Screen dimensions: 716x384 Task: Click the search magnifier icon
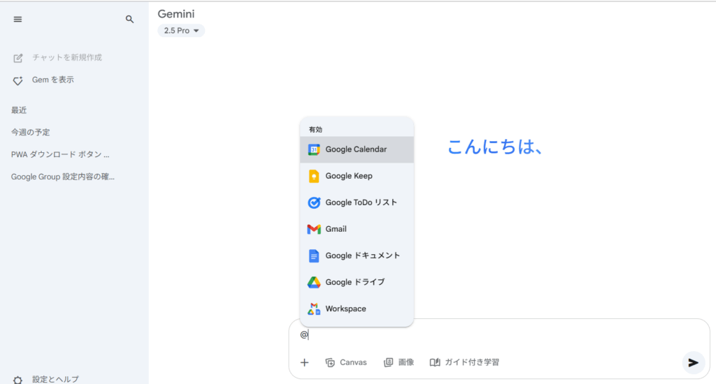129,19
